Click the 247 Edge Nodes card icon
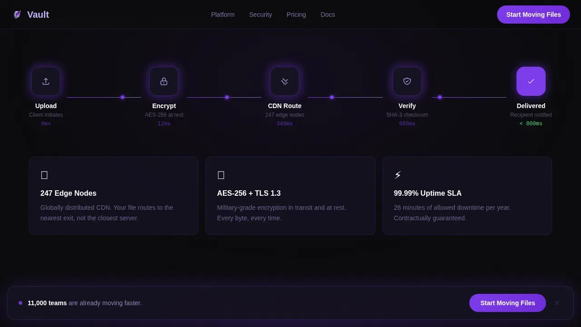Image resolution: width=581 pixels, height=327 pixels. [44, 175]
